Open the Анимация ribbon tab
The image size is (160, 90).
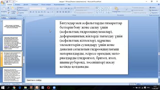point(35,4)
